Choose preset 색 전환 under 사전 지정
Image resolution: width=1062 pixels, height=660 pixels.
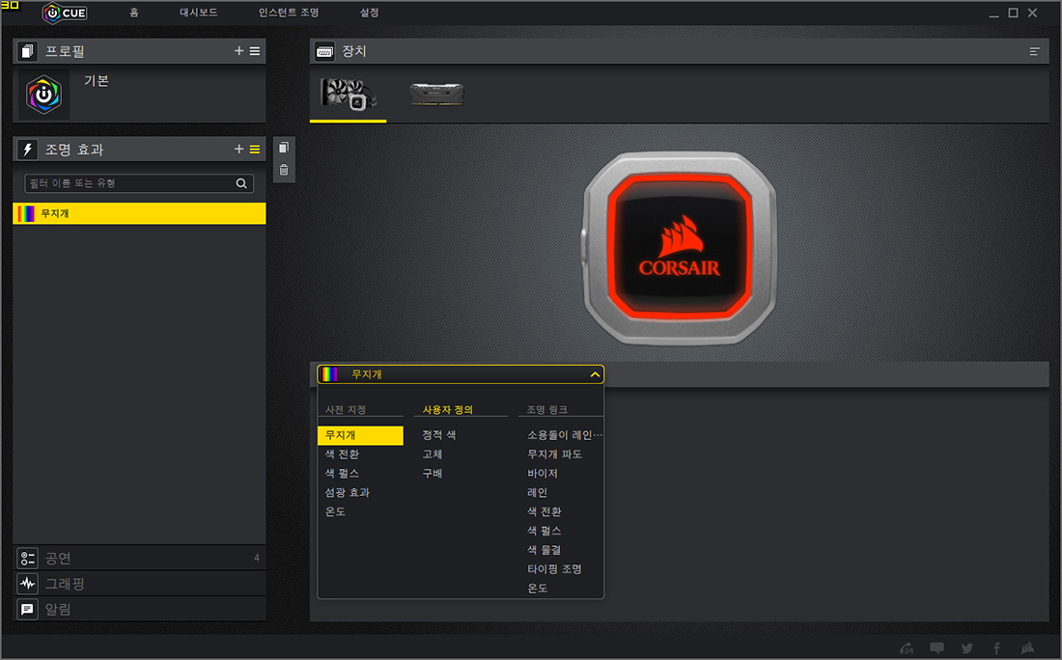tap(342, 454)
